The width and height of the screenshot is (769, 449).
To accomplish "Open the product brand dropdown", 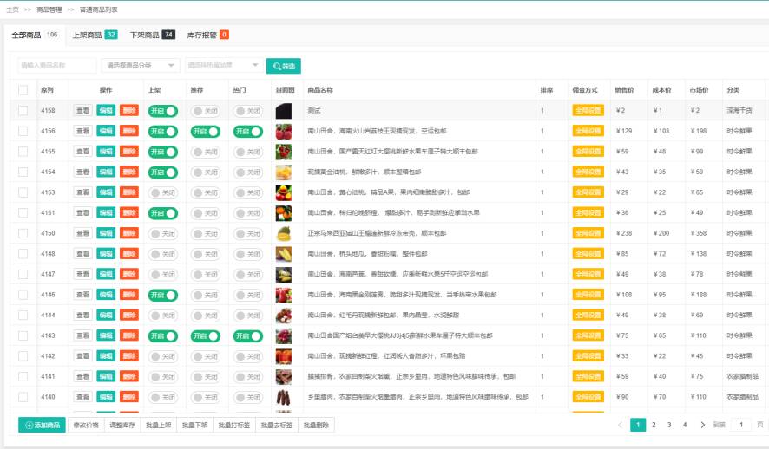I will [x=222, y=66].
